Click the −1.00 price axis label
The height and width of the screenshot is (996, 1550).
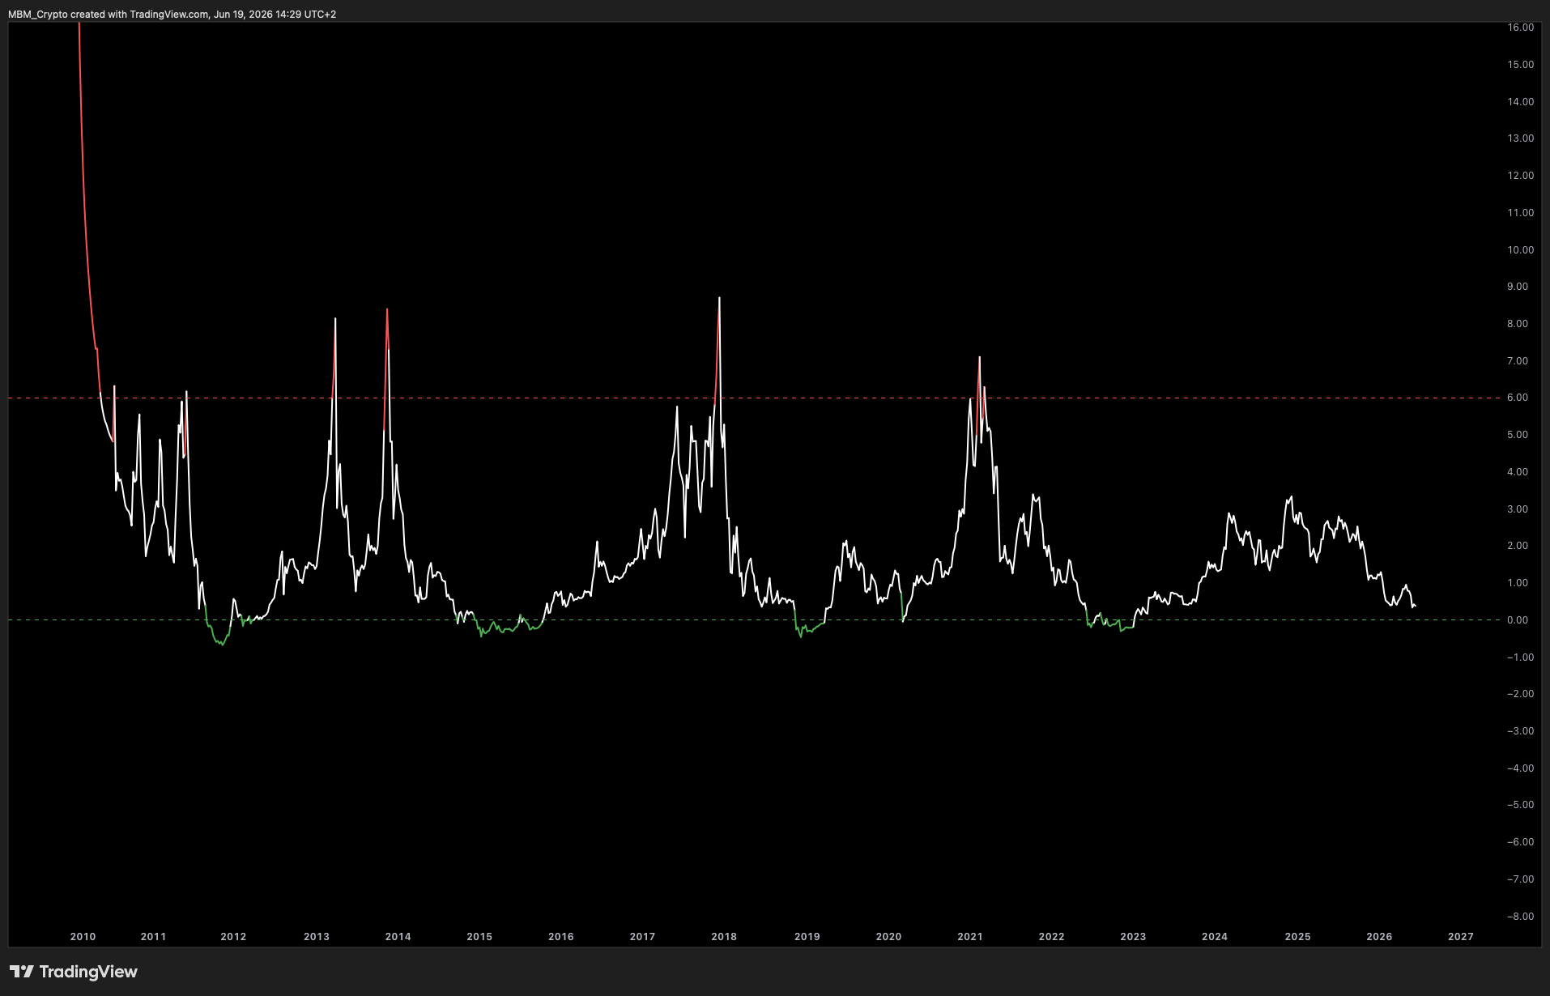(1520, 658)
